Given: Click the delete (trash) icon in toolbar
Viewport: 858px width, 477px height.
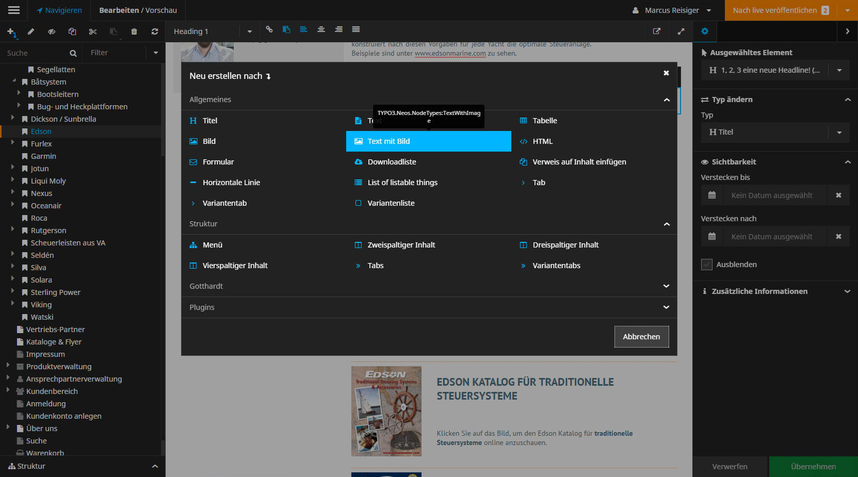Looking at the screenshot, I should [x=134, y=31].
